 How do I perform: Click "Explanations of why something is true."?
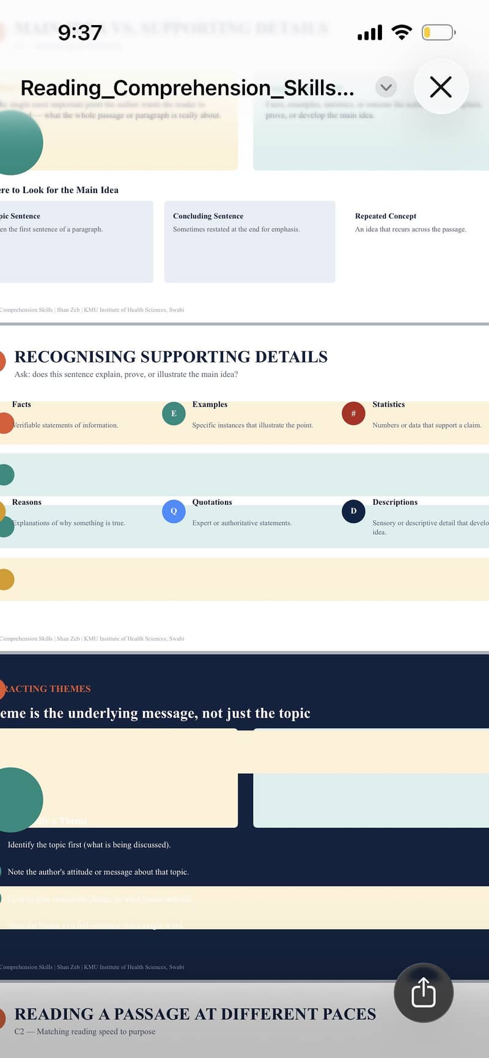coord(68,523)
